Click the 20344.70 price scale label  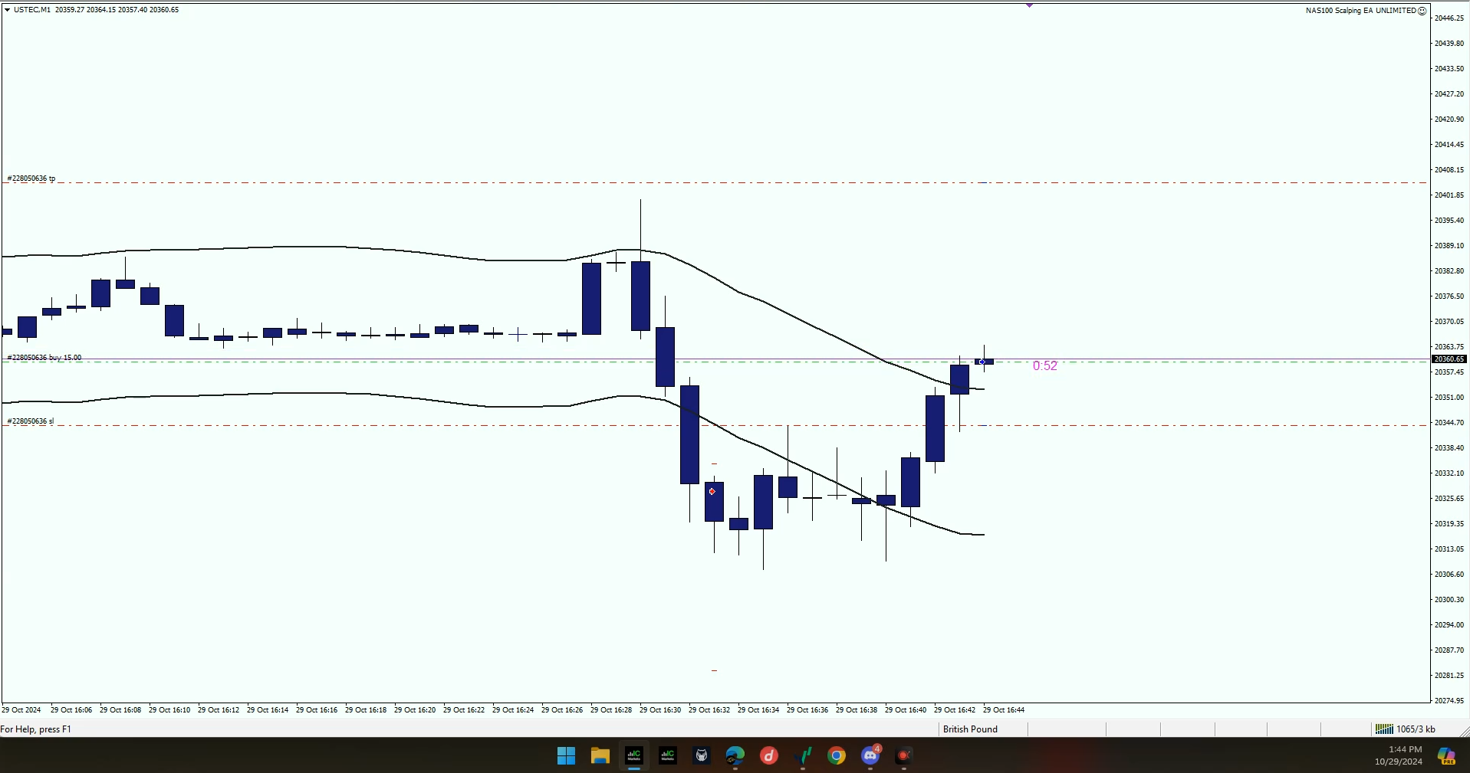coord(1449,423)
